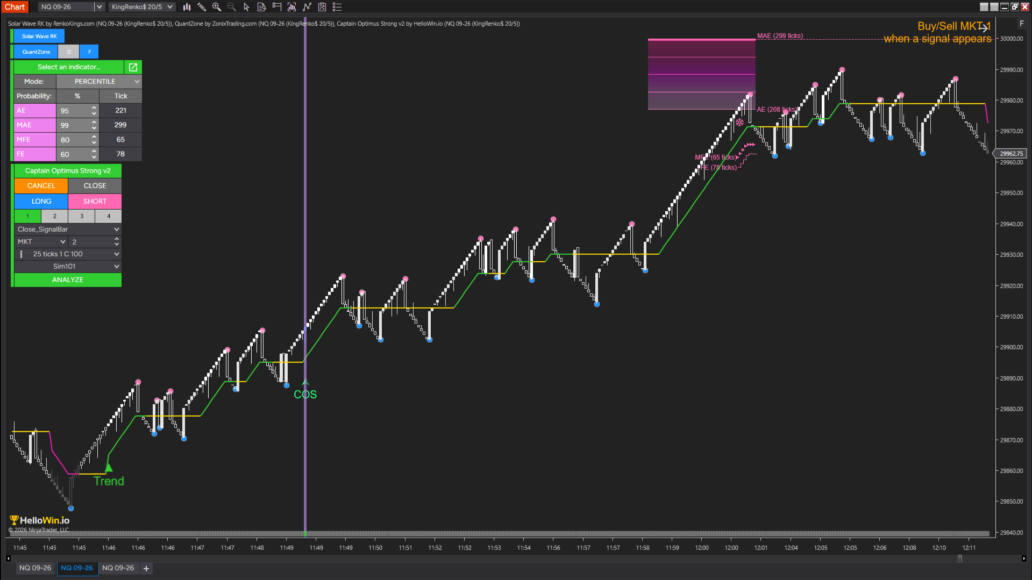Select the drawing tools pencil icon

[x=202, y=7]
